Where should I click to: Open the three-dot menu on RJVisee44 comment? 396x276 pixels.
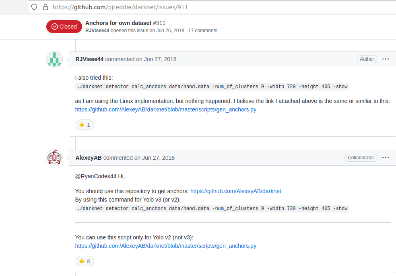tap(386, 59)
